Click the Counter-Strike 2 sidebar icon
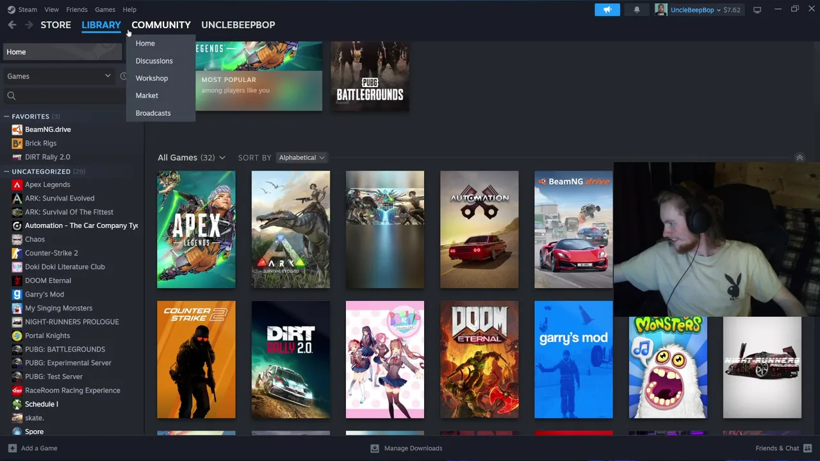Image resolution: width=820 pixels, height=461 pixels. 17,253
